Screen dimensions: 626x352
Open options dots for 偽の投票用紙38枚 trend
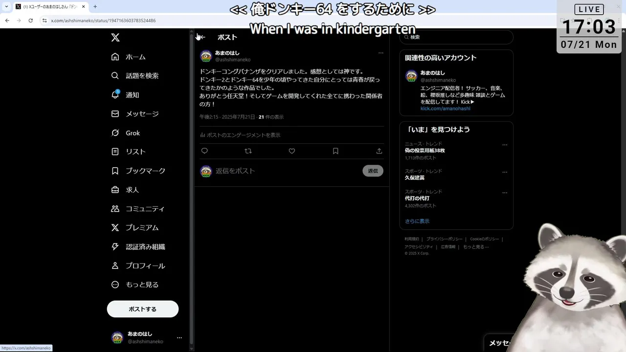(505, 145)
